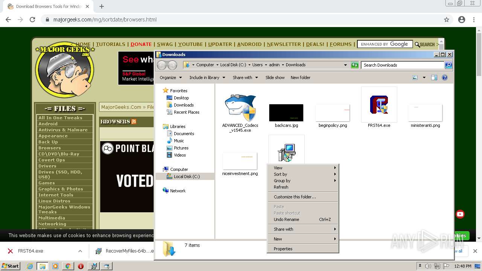Choose Undo Rename from context menu
This screenshot has width=482, height=271.
[303, 219]
